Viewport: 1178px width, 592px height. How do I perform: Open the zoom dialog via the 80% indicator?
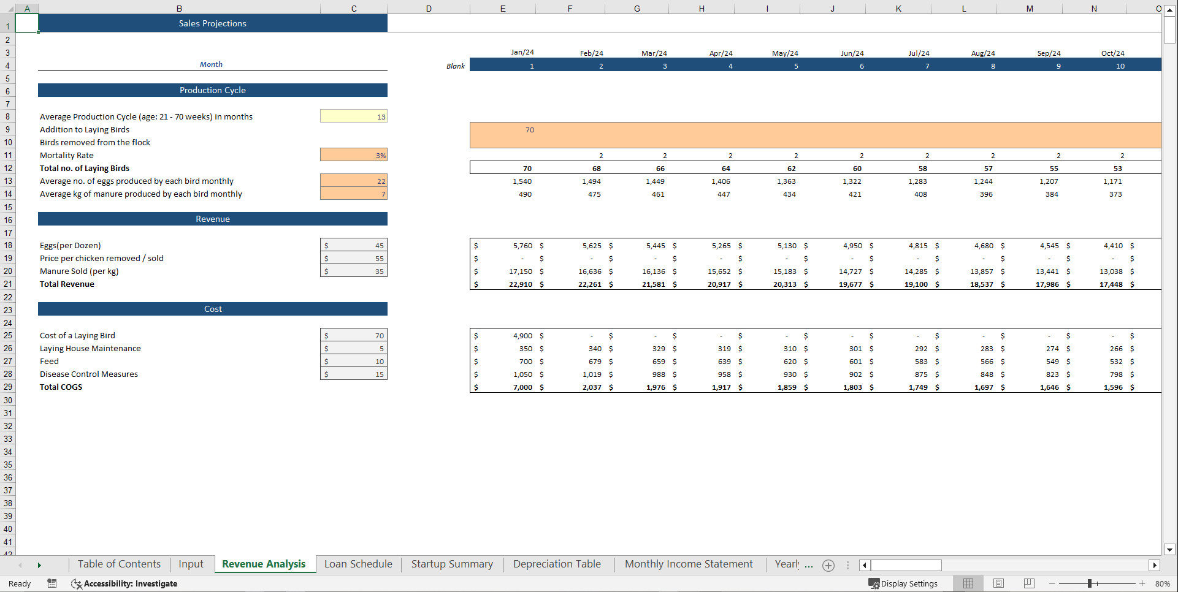(1162, 583)
